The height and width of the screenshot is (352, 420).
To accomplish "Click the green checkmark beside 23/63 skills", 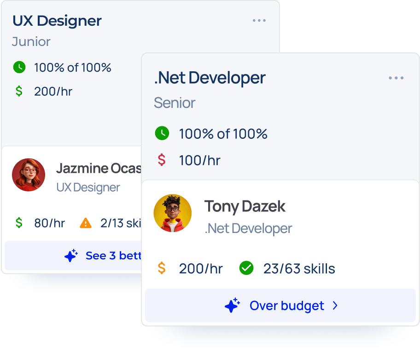I will coord(246,268).
